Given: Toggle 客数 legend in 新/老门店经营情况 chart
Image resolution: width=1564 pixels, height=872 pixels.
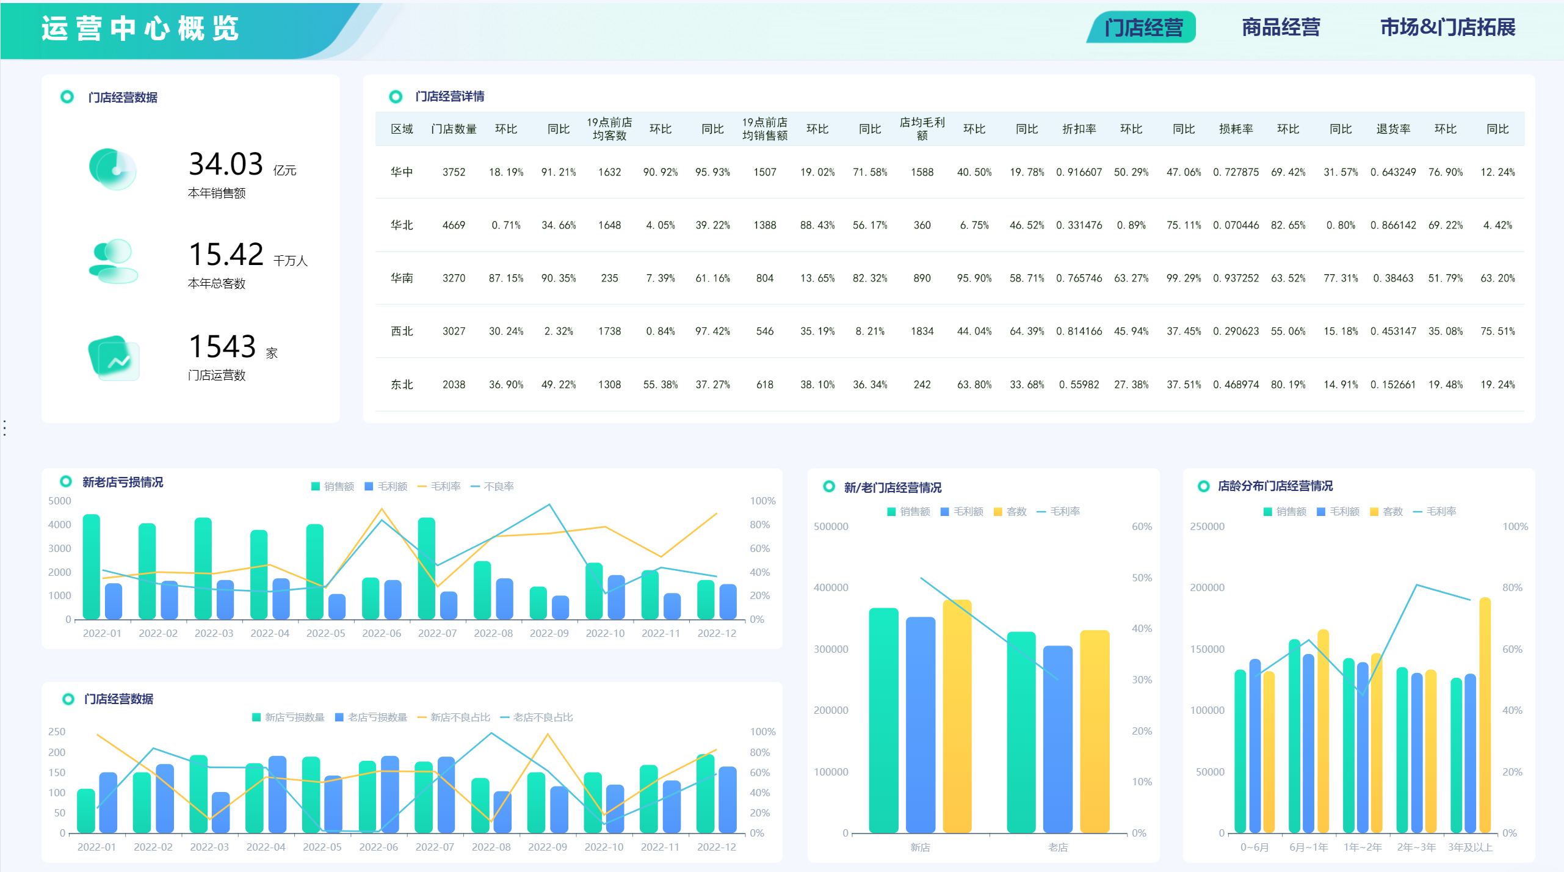Looking at the screenshot, I should pyautogui.click(x=1010, y=511).
